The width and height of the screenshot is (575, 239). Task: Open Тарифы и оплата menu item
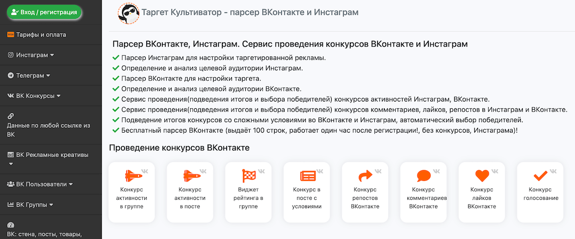tap(51, 34)
